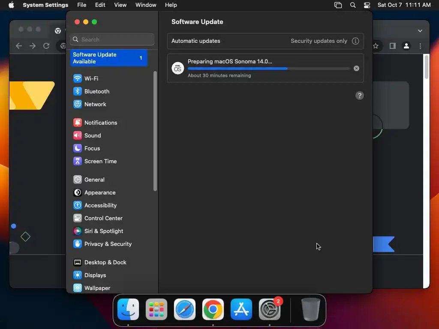Viewport: 439px width, 329px height.
Task: Open Finder from the Dock
Action: coord(128,309)
